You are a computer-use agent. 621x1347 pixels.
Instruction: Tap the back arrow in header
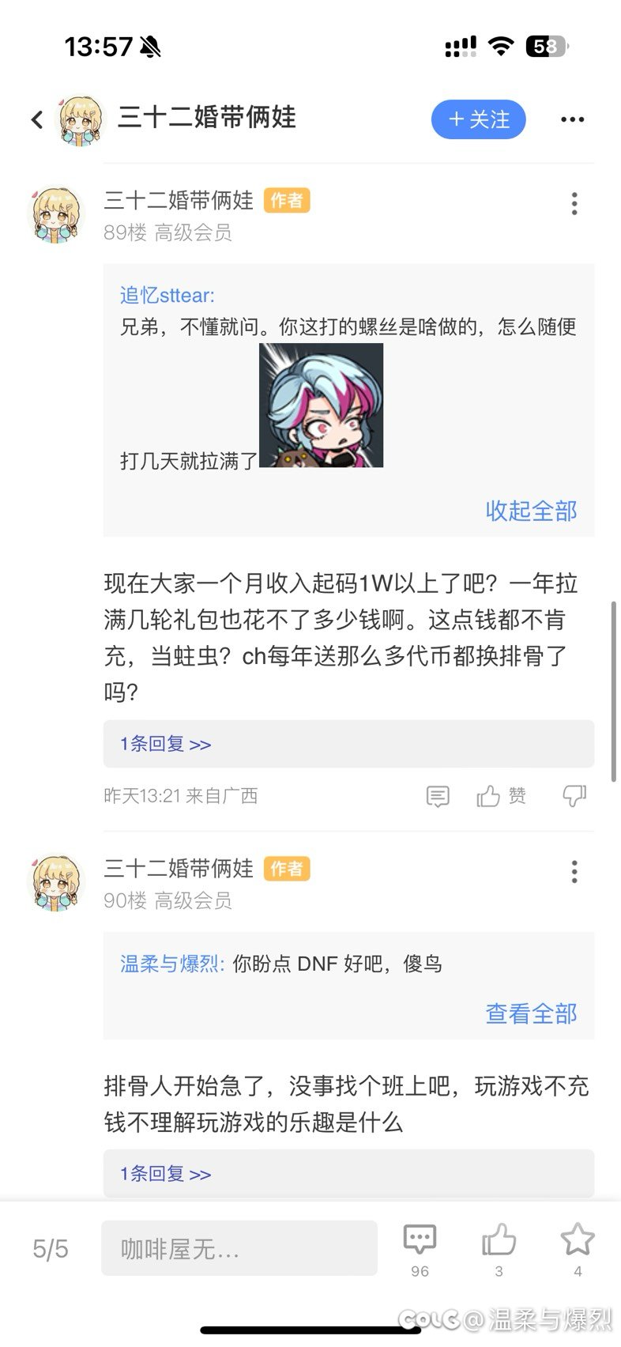(x=37, y=119)
